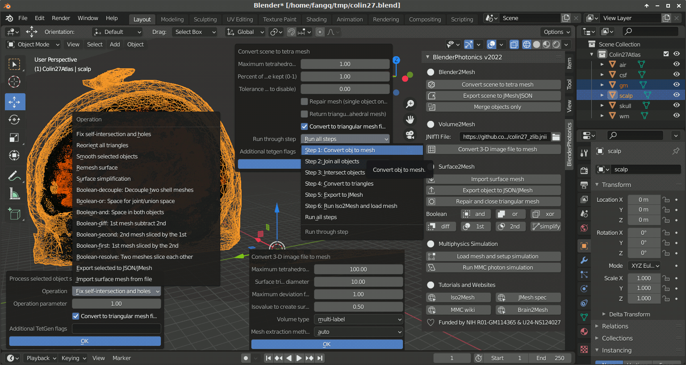The height and width of the screenshot is (365, 686).
Task: Enable Return triangular mesh checkbox
Action: tap(304, 114)
